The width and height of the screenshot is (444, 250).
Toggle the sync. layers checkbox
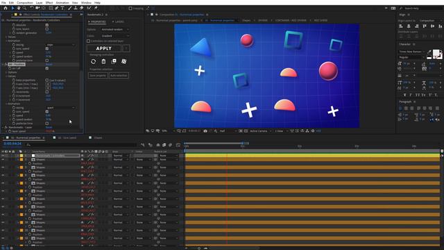click(x=47, y=29)
